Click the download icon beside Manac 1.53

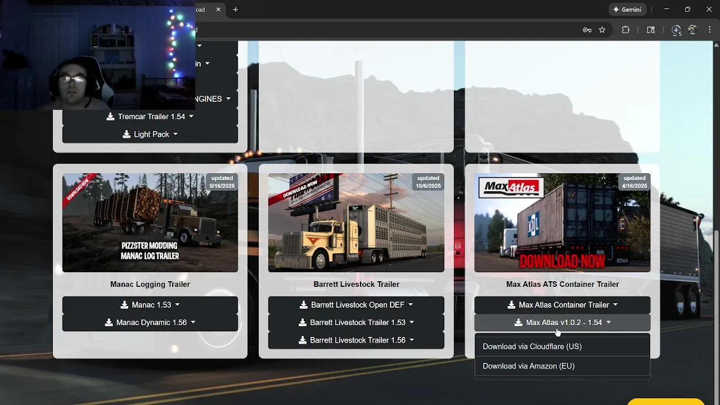point(124,305)
